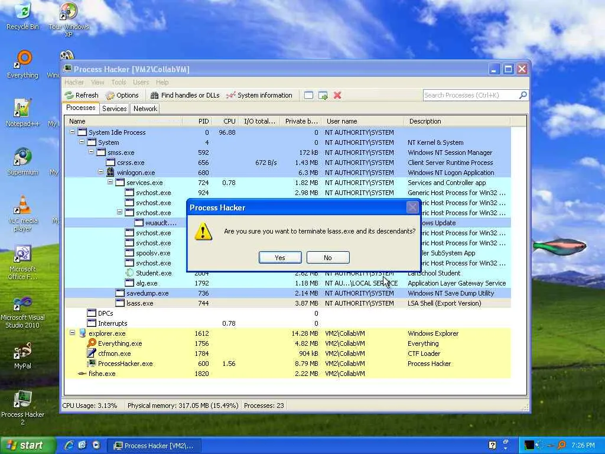The height and width of the screenshot is (454, 605).
Task: Select the savedump.exe process row
Action: pyautogui.click(x=288, y=293)
